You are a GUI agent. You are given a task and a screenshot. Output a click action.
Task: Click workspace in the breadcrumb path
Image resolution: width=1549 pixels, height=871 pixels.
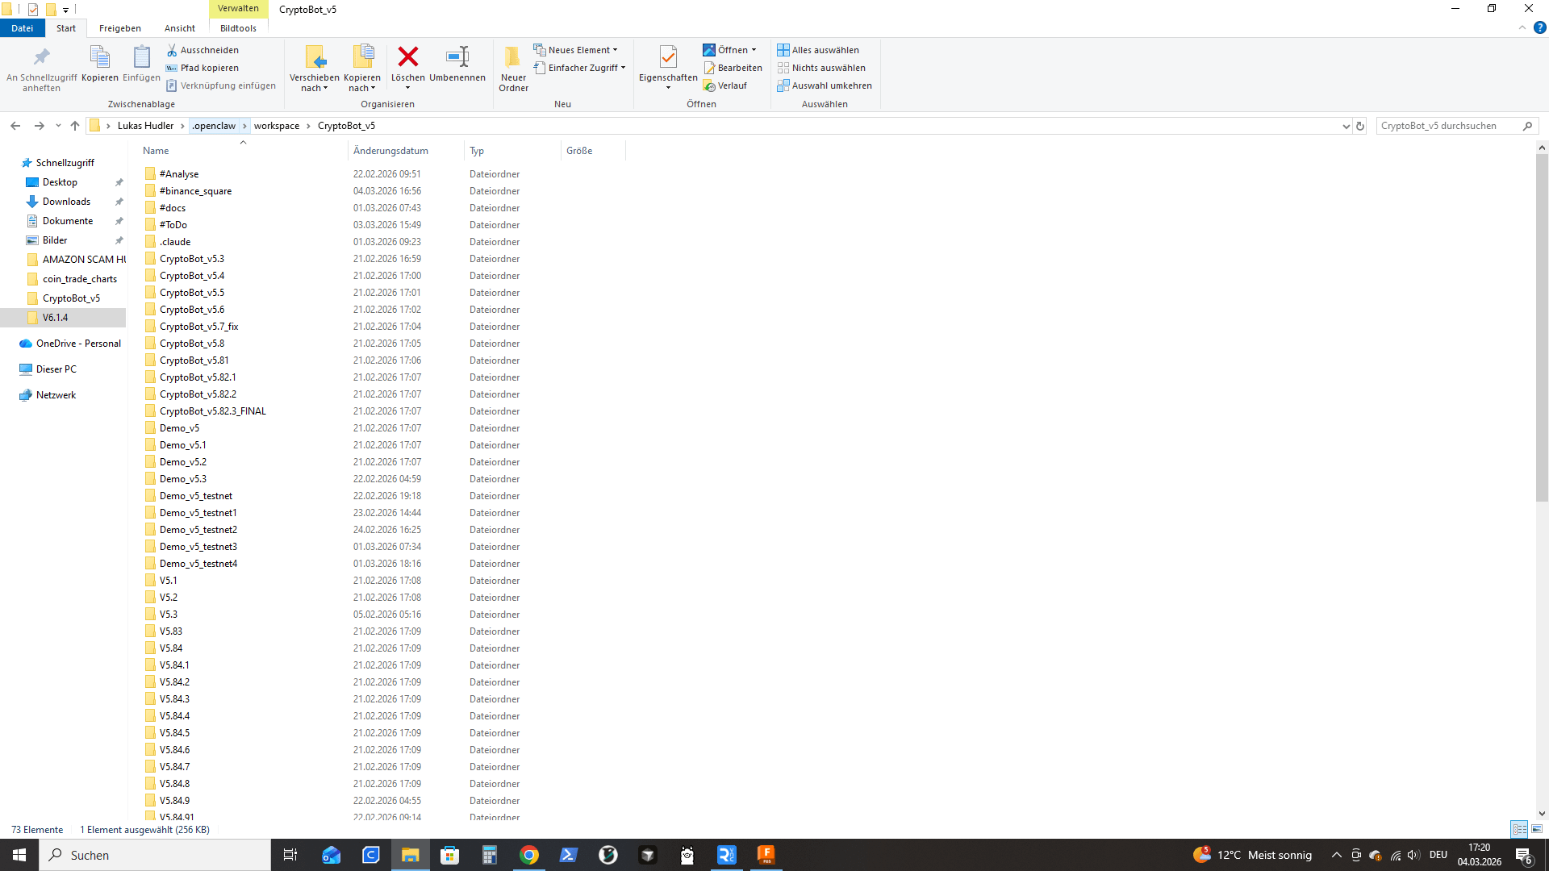pos(276,126)
